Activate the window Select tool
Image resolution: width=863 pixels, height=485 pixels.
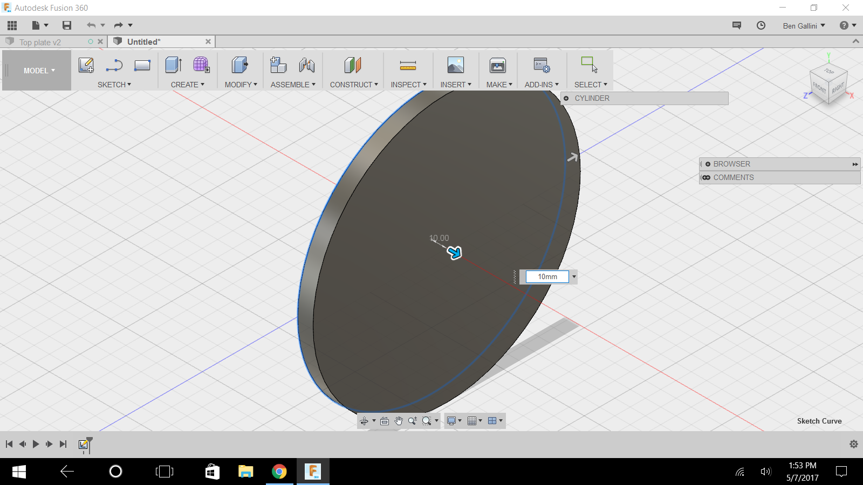[589, 65]
